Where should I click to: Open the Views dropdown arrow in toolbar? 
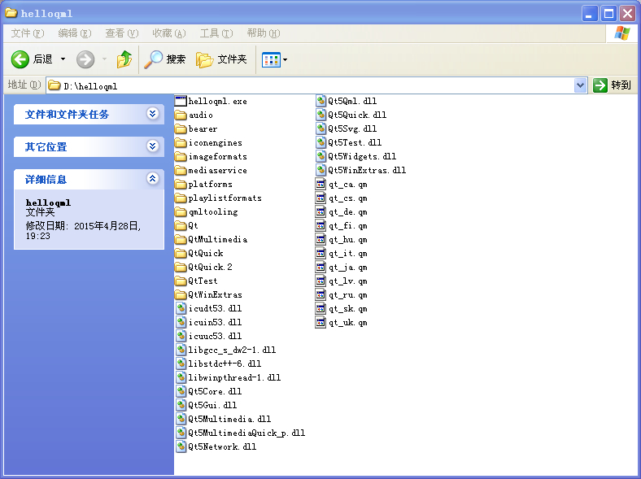coord(285,59)
